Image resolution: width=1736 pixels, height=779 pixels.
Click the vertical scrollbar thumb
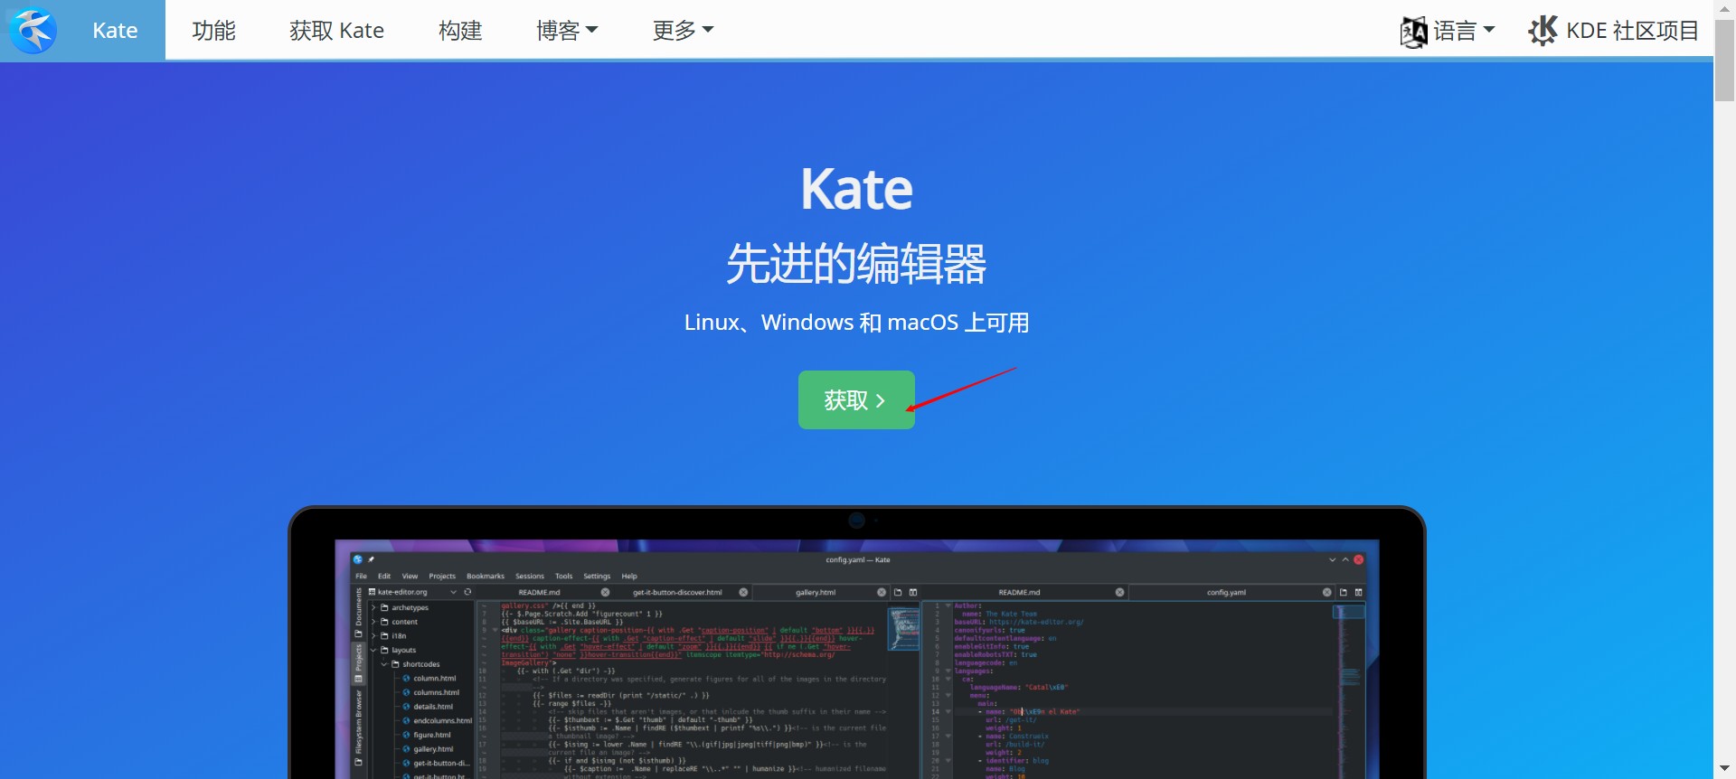[x=1725, y=61]
